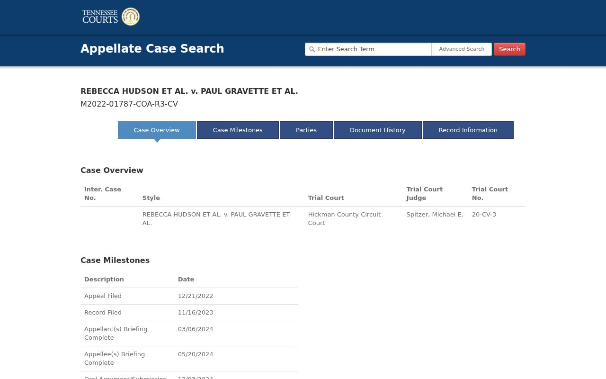
Task: Select the Case Overview tab
Action: 157,130
